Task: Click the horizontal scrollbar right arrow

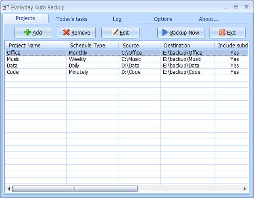Action: (245, 189)
